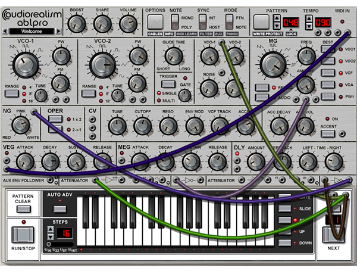Select the next preset arrow beside Welcome
357x271 pixels.
click(58, 31)
